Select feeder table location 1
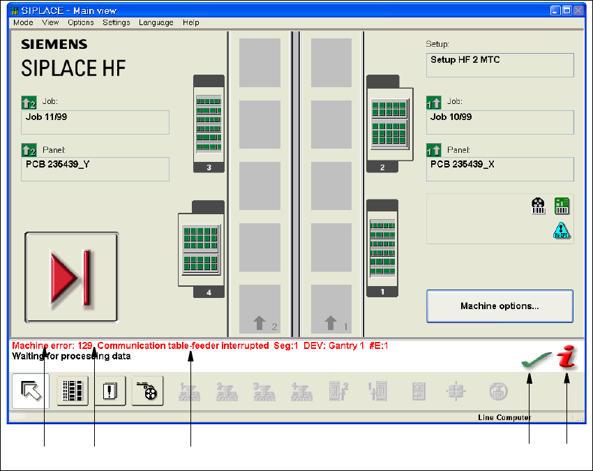The height and width of the screenshot is (471, 593). point(382,248)
